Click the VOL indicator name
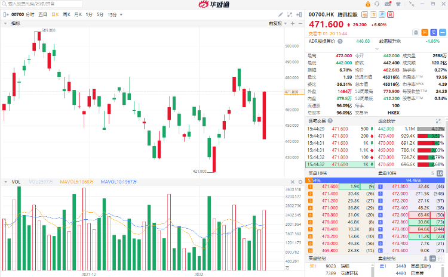Screen dimensions: 448x277 point(16,182)
